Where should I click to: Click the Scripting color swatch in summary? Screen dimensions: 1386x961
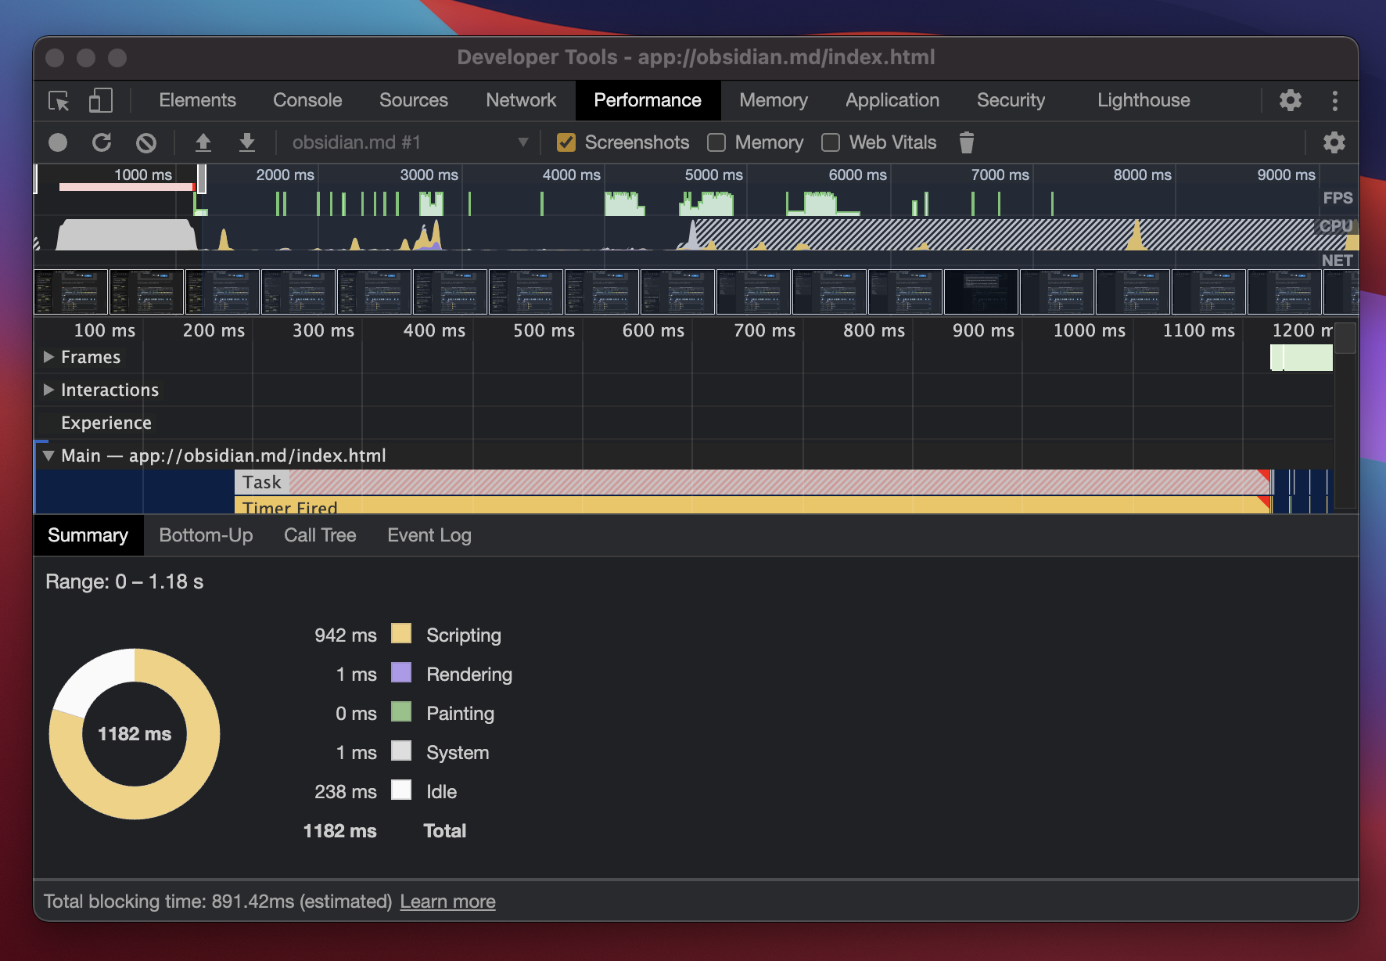pyautogui.click(x=401, y=634)
